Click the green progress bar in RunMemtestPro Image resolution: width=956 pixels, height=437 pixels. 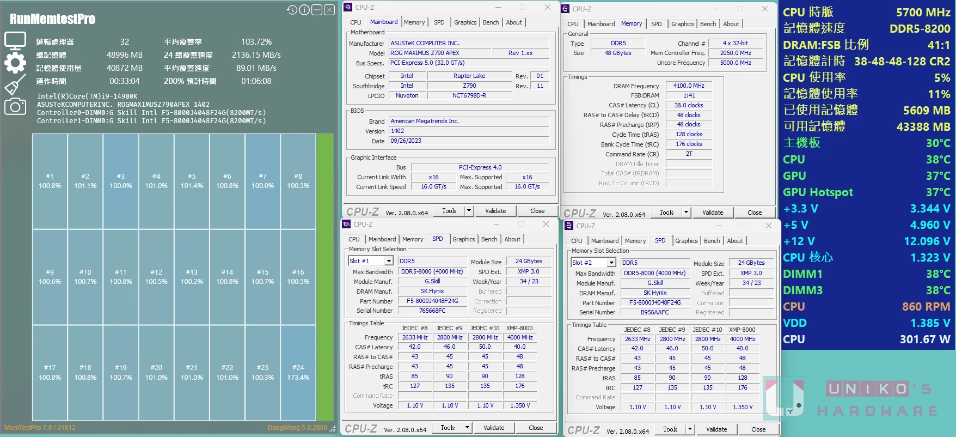325,277
